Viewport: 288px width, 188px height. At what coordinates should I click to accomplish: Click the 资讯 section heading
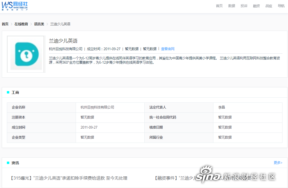point(15,163)
